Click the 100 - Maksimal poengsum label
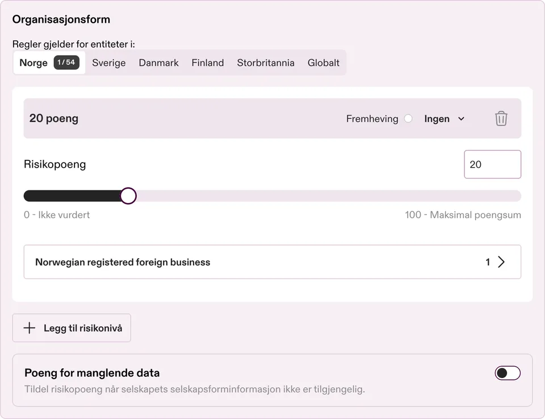 pyautogui.click(x=463, y=215)
